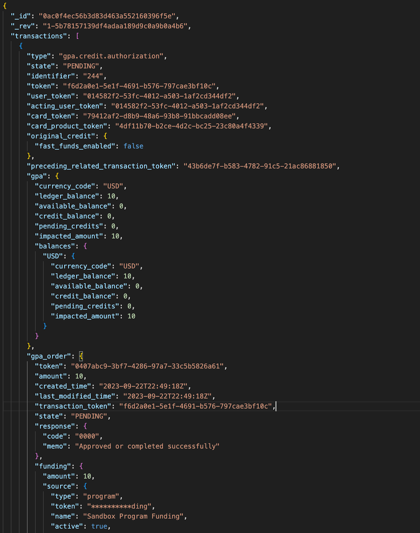Select the value starting with 43b6de7f
Viewport: 420px width, 533px height.
260,166
